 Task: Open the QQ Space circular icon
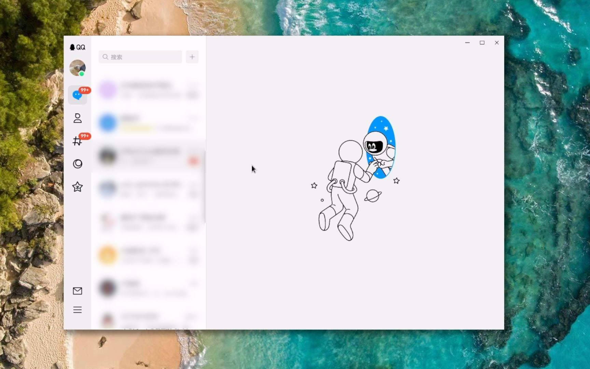point(78,164)
